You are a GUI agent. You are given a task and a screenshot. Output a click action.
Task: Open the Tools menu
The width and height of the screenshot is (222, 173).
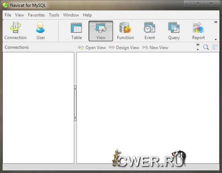click(54, 15)
